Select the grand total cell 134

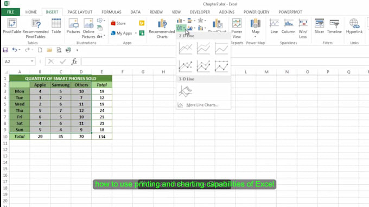101,136
